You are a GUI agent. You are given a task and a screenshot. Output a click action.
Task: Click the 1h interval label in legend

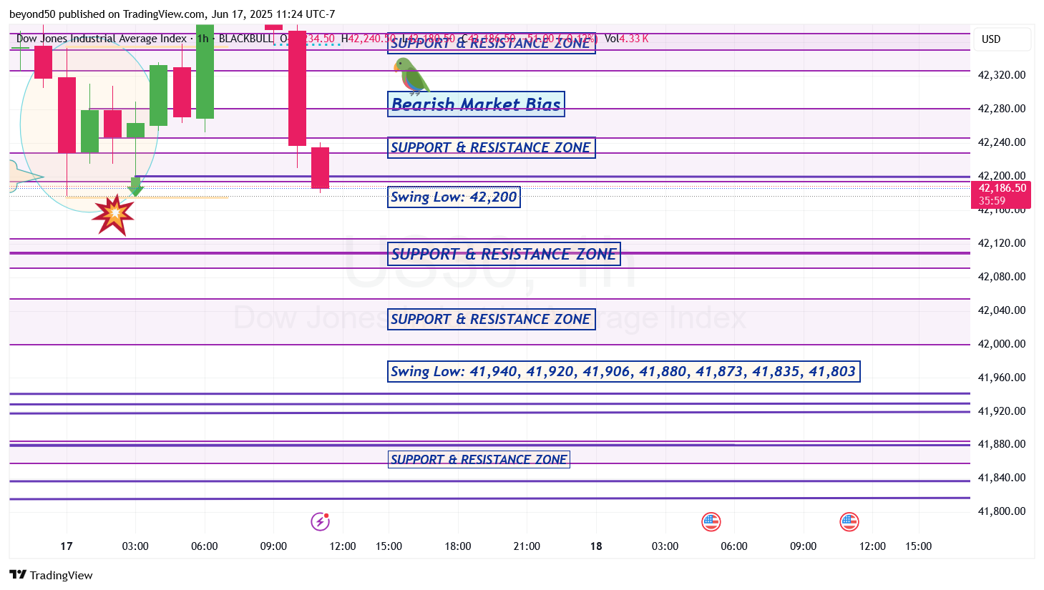pos(203,39)
